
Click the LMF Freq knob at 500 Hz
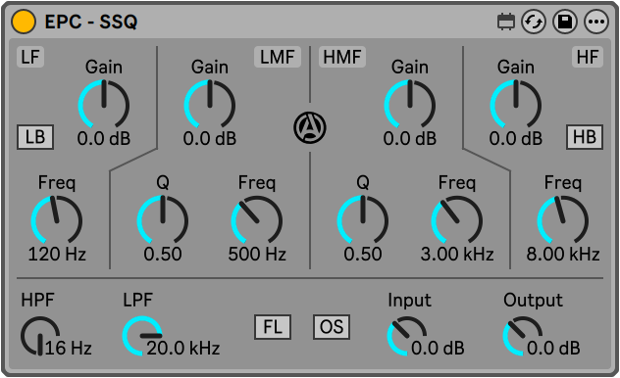(x=257, y=219)
